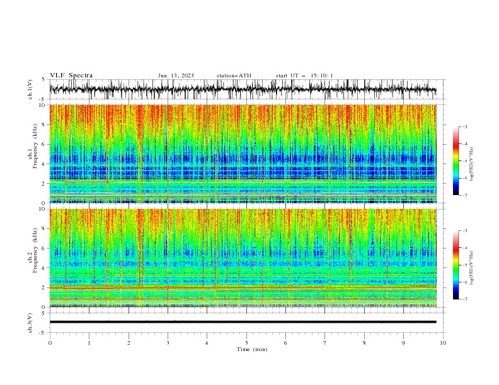Click time axis tick label '1'
Viewport: 499px width, 385px height.
[89, 343]
